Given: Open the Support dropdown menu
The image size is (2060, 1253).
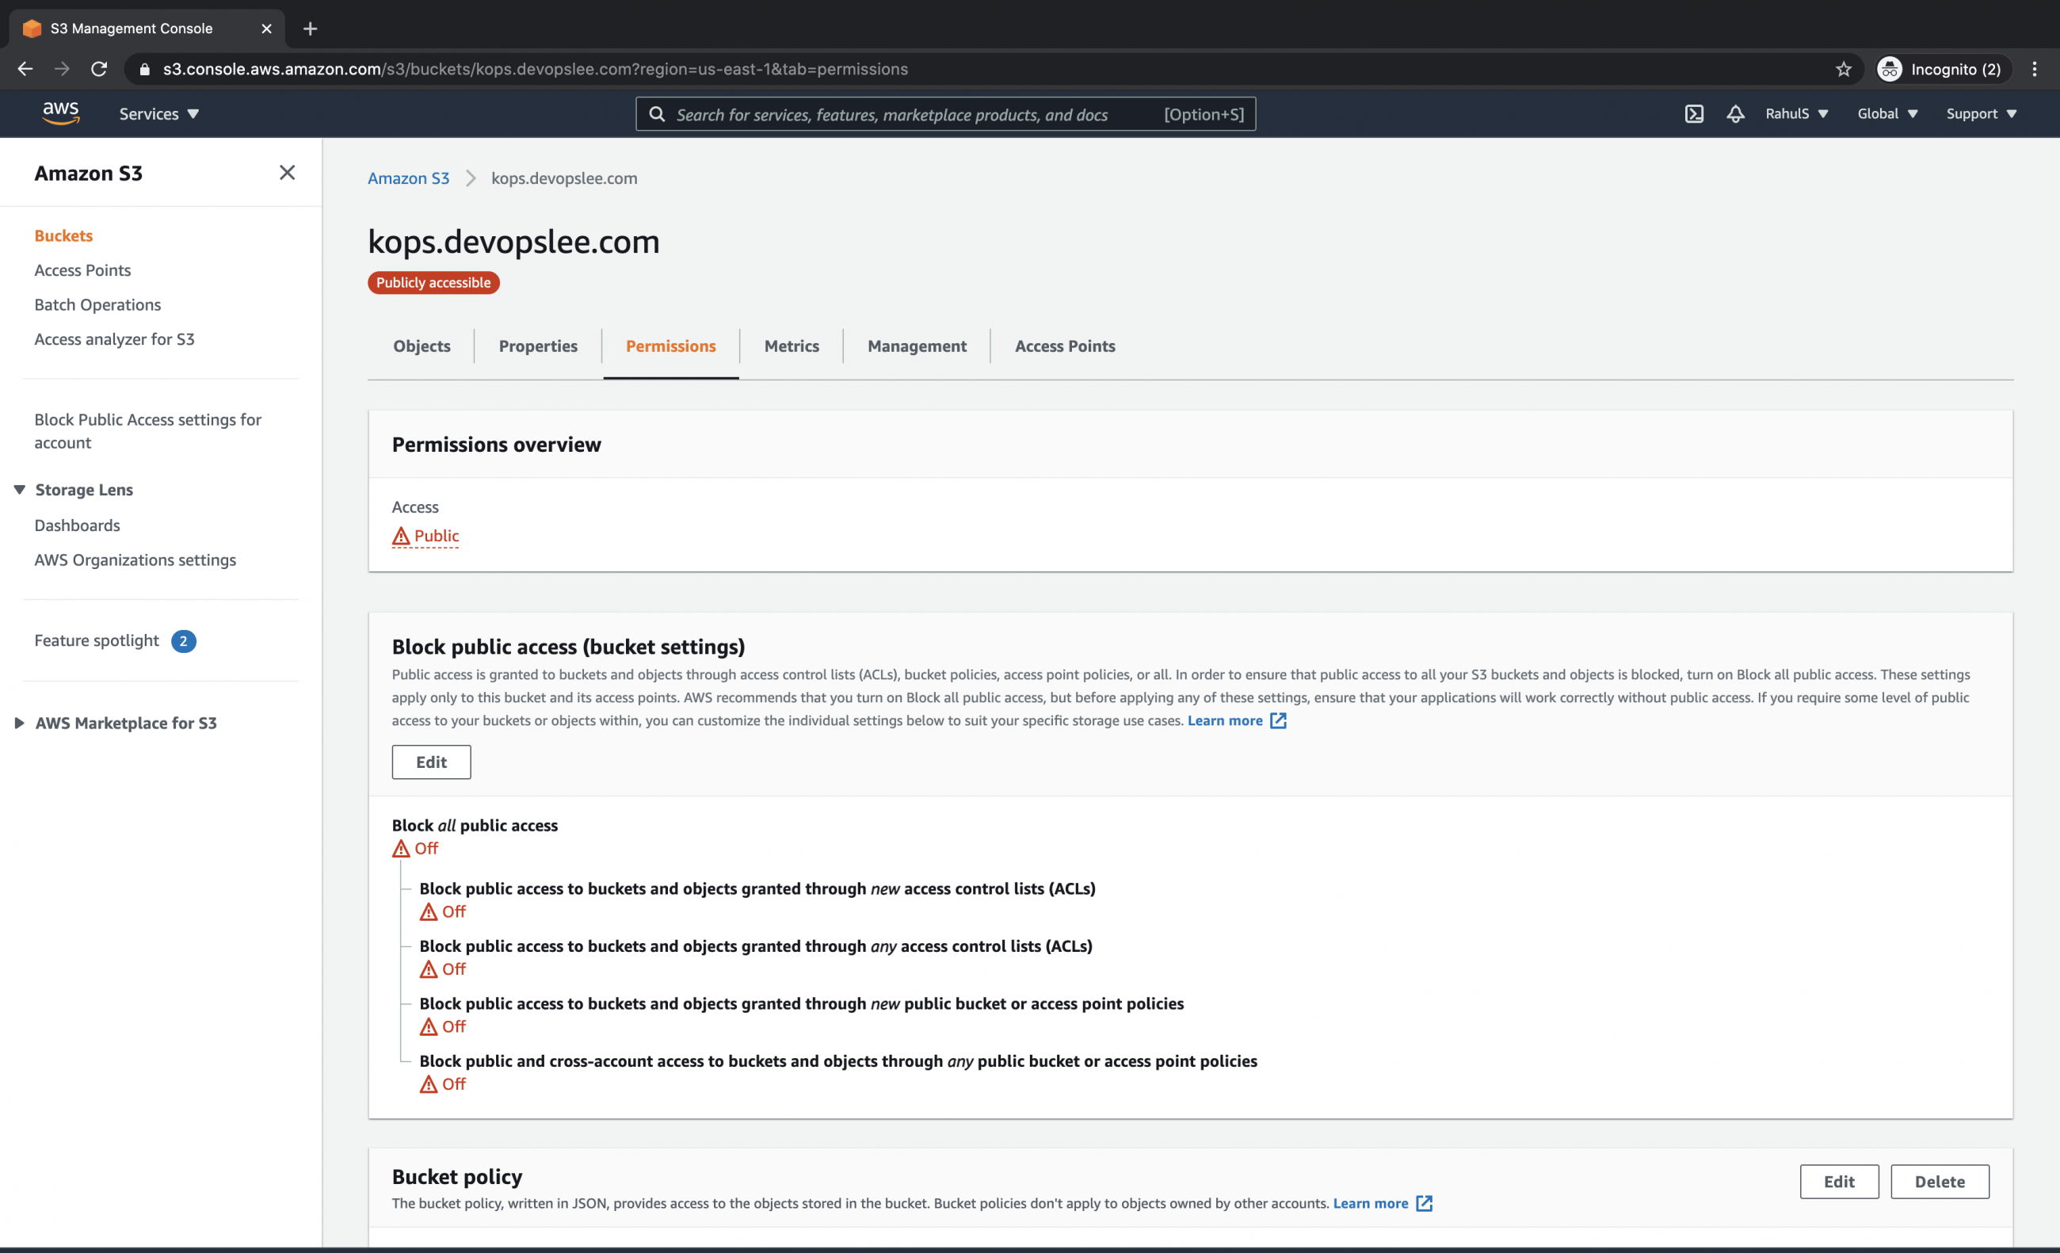Looking at the screenshot, I should coord(1981,114).
